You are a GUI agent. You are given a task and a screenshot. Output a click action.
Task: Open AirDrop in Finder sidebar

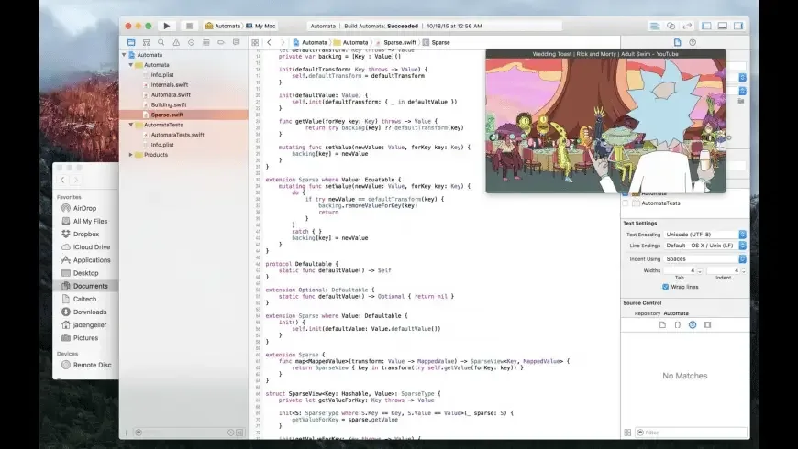(x=84, y=208)
